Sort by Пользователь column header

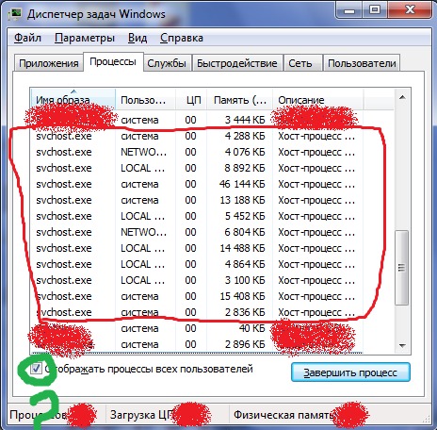pyautogui.click(x=145, y=100)
